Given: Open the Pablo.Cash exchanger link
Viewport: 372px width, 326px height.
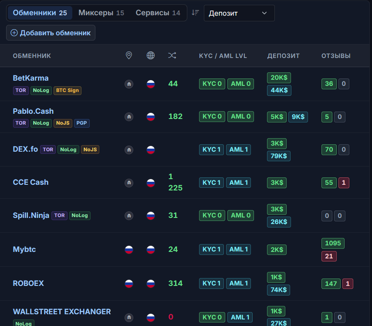Looking at the screenshot, I should (x=33, y=111).
